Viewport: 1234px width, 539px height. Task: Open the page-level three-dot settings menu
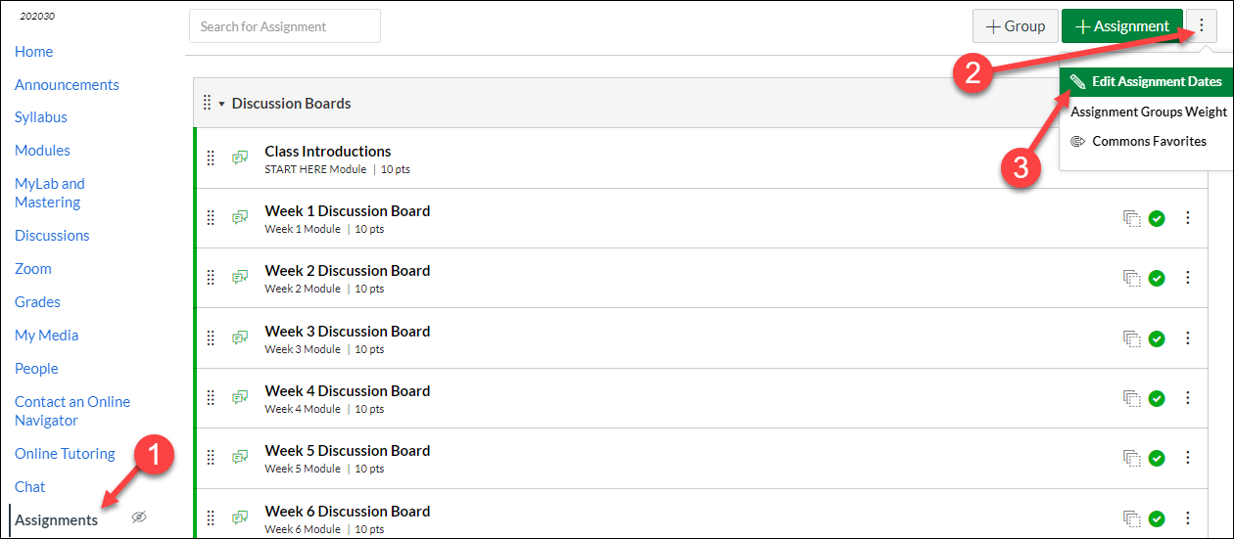click(1202, 26)
